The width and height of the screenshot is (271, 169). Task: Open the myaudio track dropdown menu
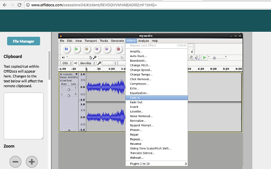(x=76, y=74)
